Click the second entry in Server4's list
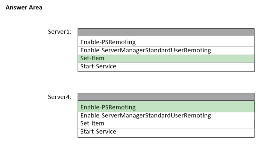This screenshot has height=148, width=263. pyautogui.click(x=166, y=116)
